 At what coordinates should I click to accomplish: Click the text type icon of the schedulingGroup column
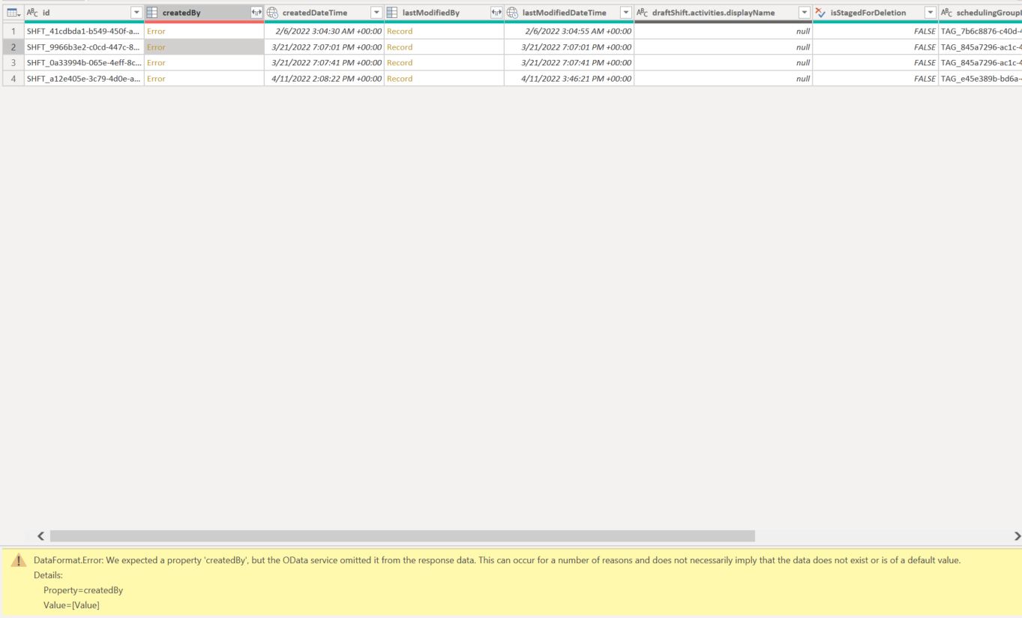pos(946,13)
